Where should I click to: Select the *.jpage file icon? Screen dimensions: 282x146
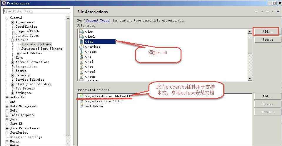coord(81,52)
